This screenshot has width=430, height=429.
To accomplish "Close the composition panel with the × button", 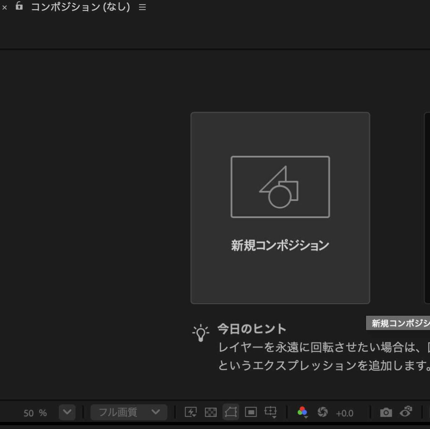I will [x=4, y=7].
